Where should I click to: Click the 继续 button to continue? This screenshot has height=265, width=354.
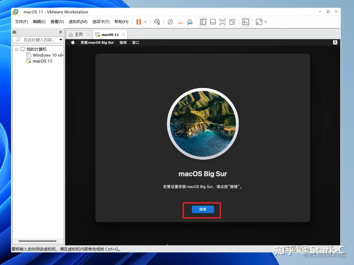tap(203, 209)
